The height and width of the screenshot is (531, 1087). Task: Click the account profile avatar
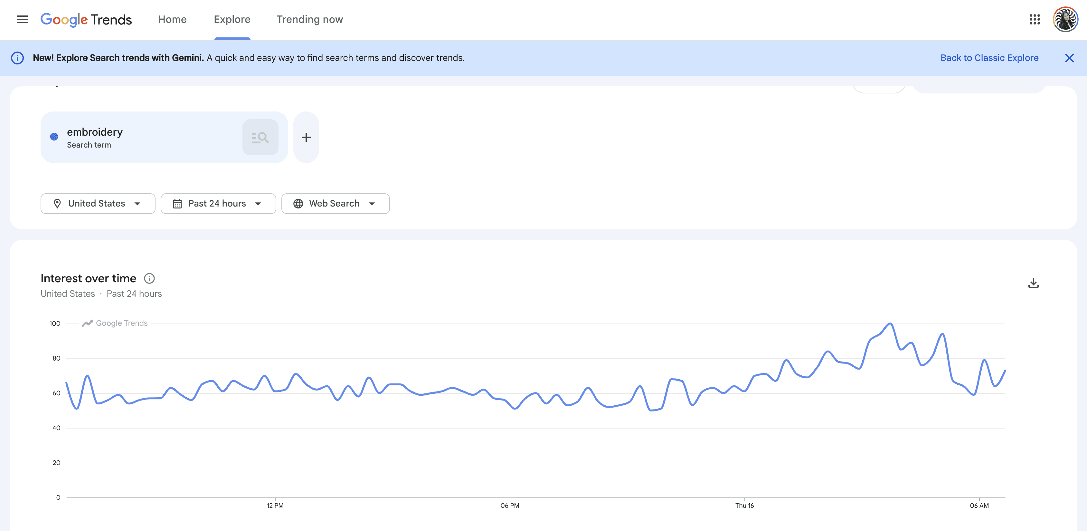1065,19
